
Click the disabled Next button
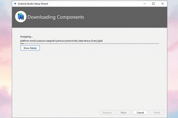click(124, 113)
